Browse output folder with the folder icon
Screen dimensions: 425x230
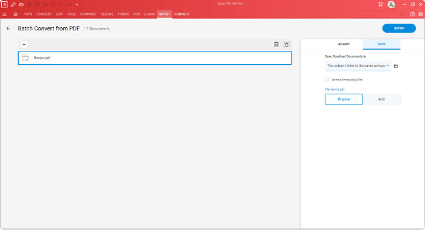pyautogui.click(x=396, y=66)
